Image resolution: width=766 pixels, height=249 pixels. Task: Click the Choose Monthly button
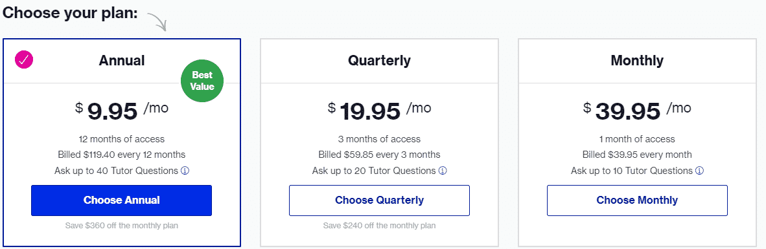point(637,200)
